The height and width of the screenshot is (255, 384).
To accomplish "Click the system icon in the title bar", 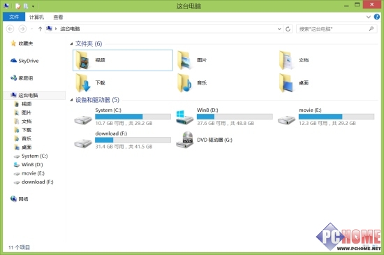I will [x=6, y=6].
